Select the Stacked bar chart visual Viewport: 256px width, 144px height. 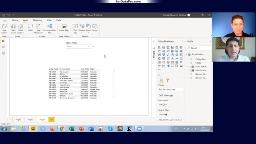coord(159,47)
